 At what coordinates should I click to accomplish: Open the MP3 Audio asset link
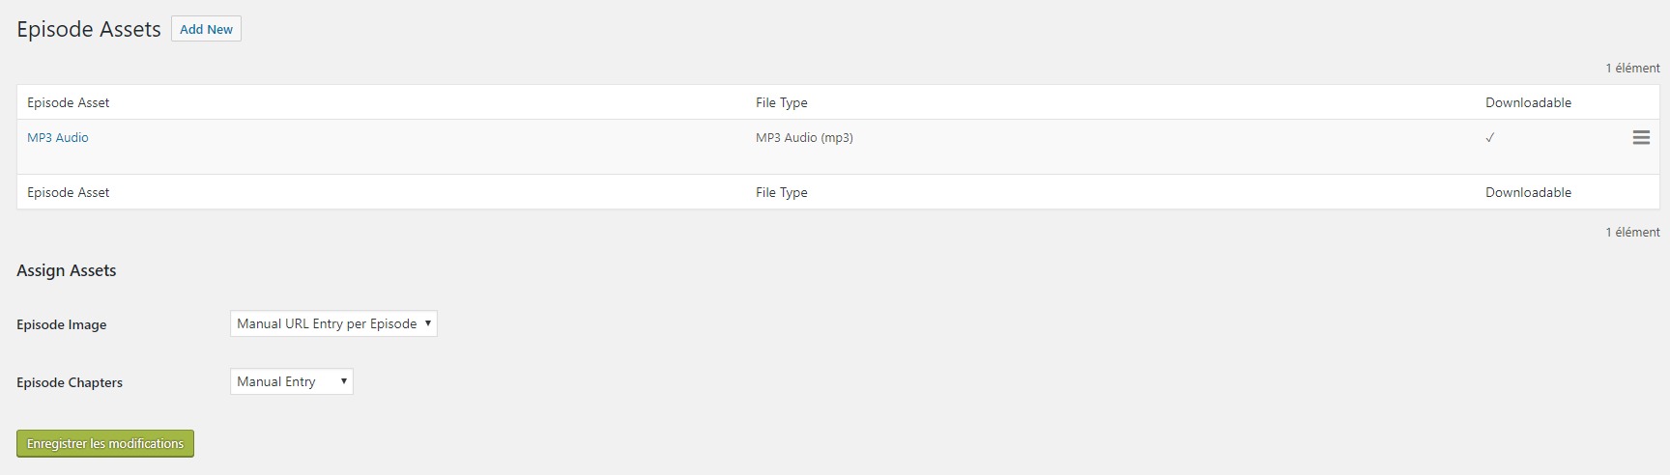[x=58, y=137]
